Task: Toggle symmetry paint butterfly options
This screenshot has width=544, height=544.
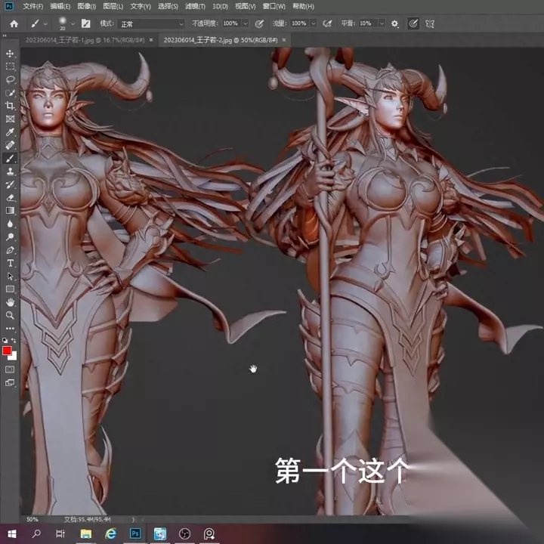Action: [430, 23]
